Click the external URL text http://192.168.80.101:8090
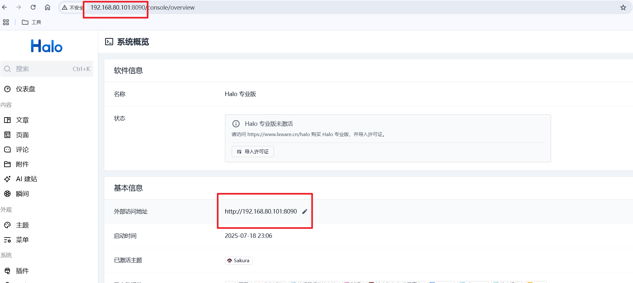Image resolution: width=633 pixels, height=283 pixels. (x=261, y=211)
